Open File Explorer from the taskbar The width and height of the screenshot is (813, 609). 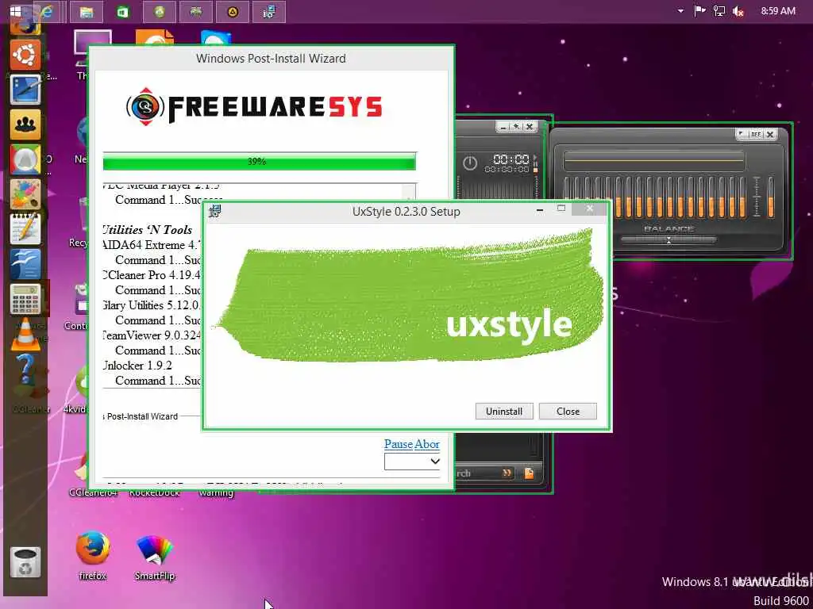coord(86,11)
